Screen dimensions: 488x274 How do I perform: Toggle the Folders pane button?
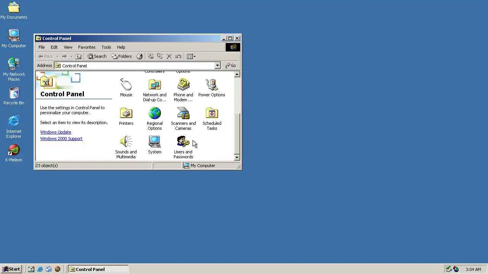tap(122, 56)
